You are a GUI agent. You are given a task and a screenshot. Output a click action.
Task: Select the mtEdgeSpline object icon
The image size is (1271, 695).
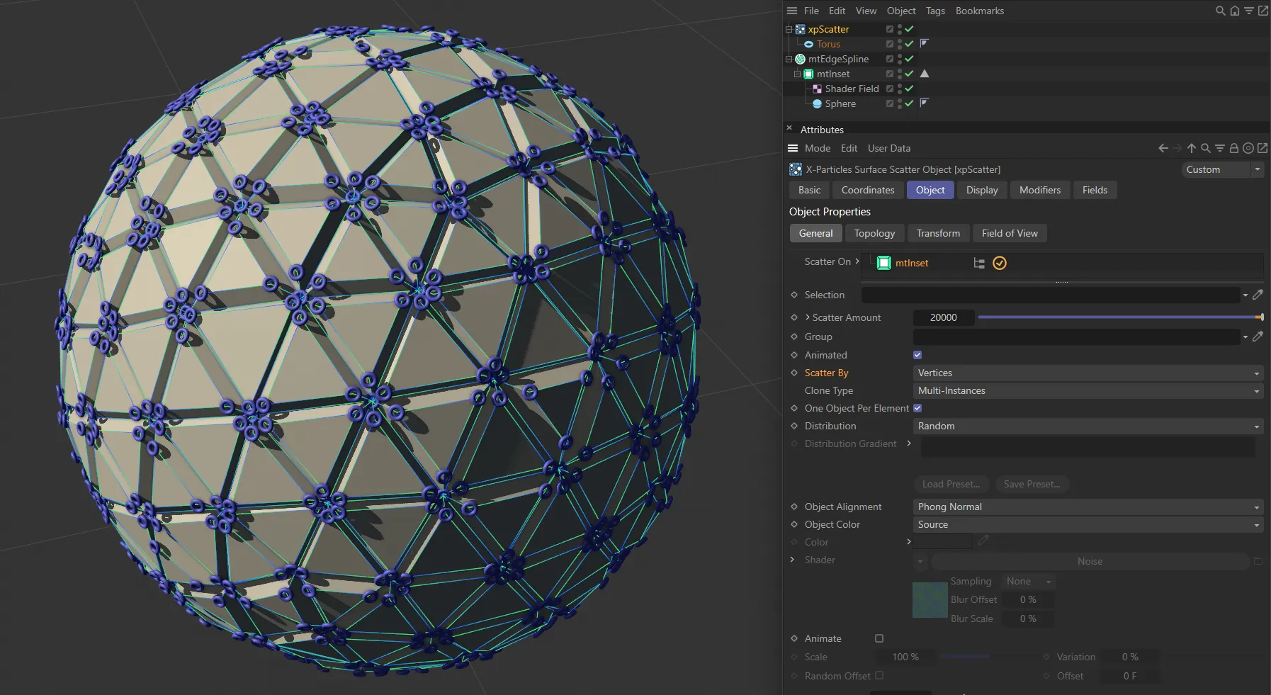click(x=800, y=59)
